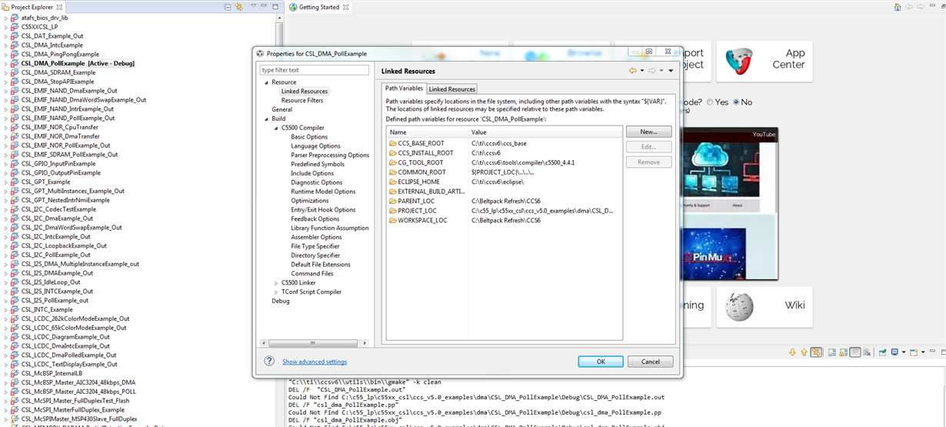Expand the CSL_DMA_PollExample project arrow

[x=6, y=64]
